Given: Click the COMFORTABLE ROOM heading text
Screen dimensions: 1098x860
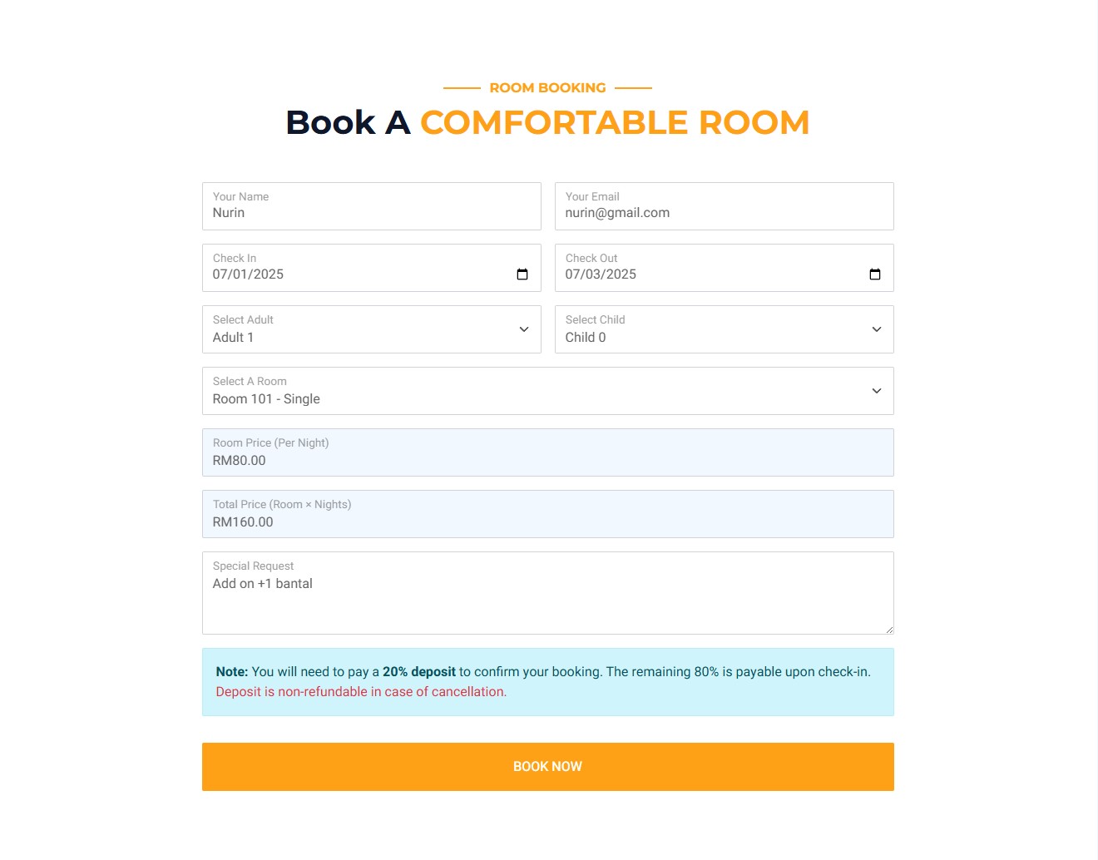Looking at the screenshot, I should coord(615,123).
